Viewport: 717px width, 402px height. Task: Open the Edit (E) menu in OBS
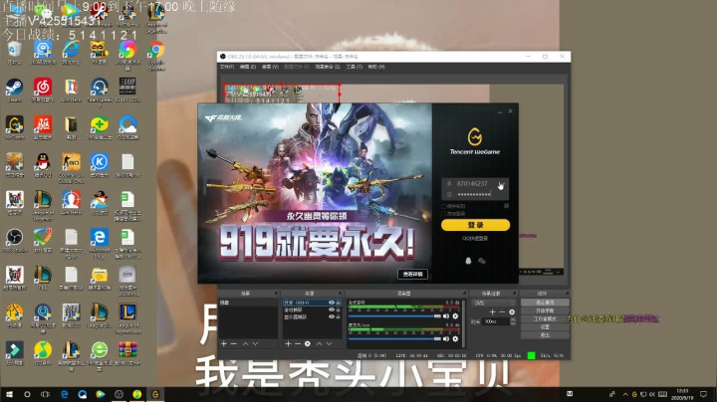248,67
